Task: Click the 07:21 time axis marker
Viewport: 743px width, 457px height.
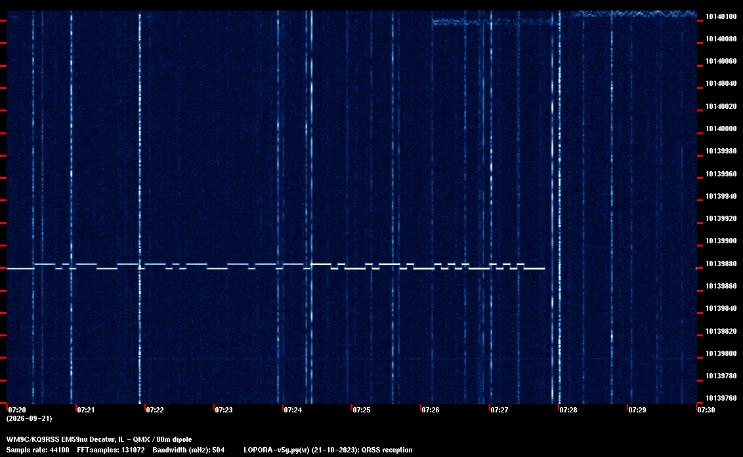Action: click(x=86, y=410)
